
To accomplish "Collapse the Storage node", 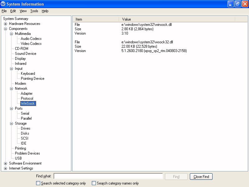I will [x=11, y=123].
